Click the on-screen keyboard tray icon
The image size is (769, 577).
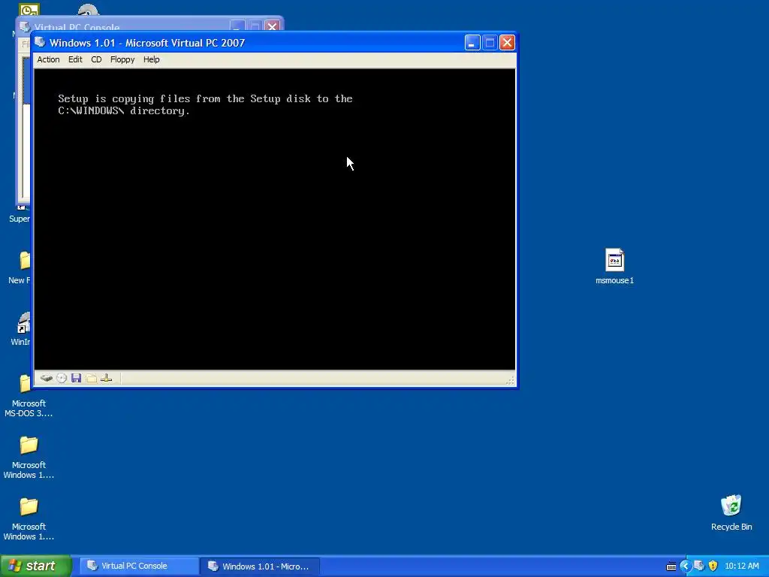click(671, 566)
